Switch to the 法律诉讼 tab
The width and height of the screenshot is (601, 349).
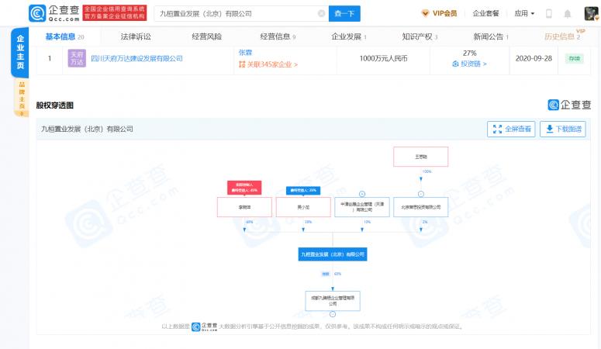136,36
